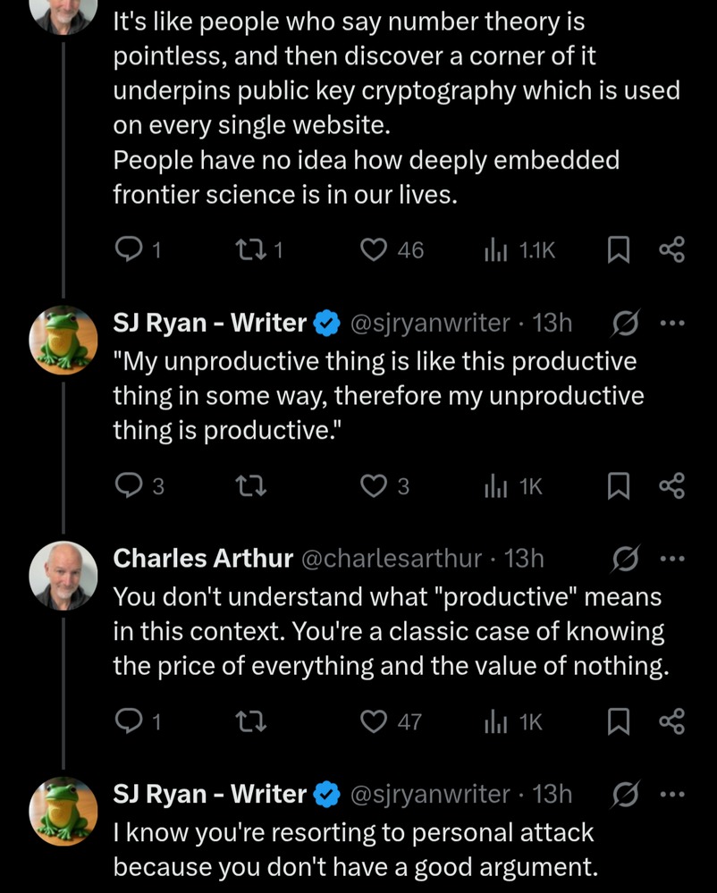The height and width of the screenshot is (893, 717).
Task: Open @charlesarthur profile handle link
Action: click(x=393, y=559)
